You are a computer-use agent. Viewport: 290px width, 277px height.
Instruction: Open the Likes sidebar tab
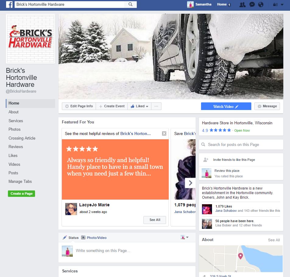(13, 156)
